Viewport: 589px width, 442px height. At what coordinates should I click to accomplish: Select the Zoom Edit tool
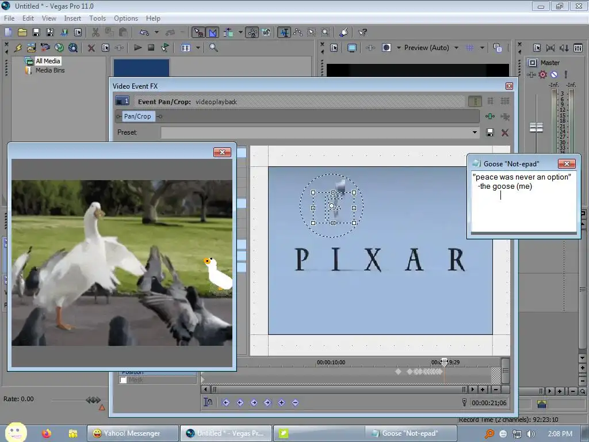pyautogui.click(x=326, y=32)
